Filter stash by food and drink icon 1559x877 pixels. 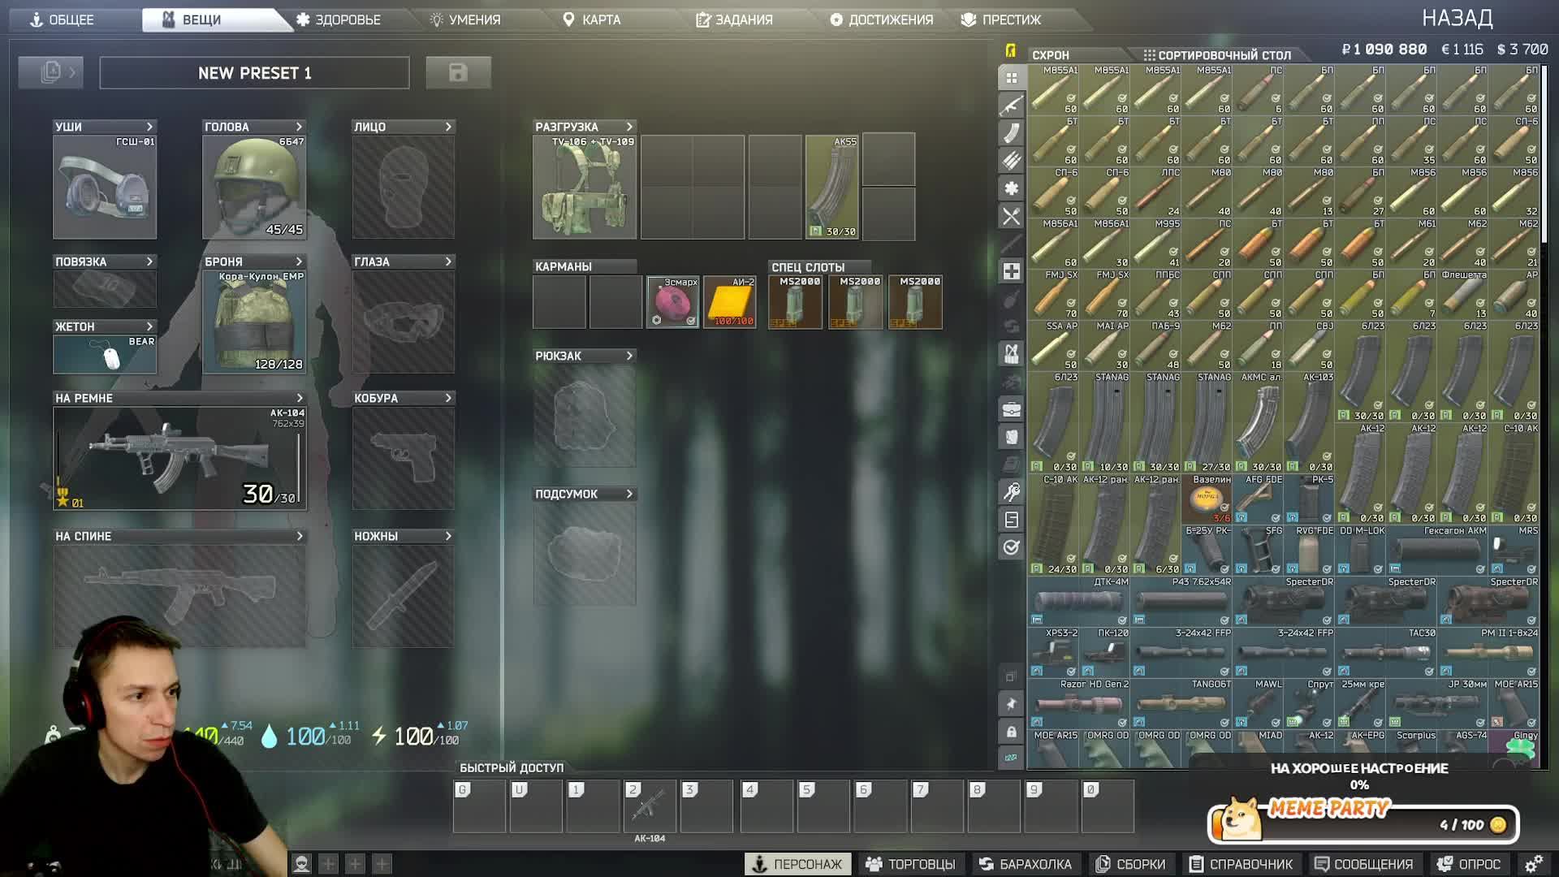coord(1011,216)
